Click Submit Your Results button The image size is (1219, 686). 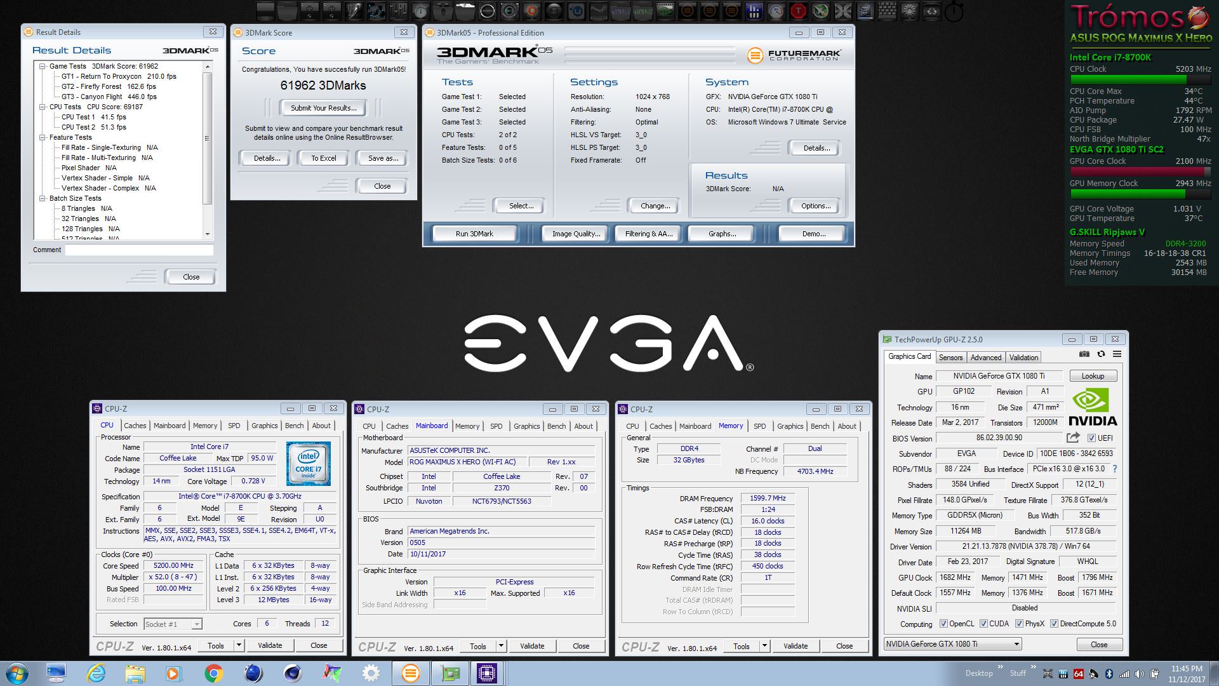pyautogui.click(x=324, y=108)
